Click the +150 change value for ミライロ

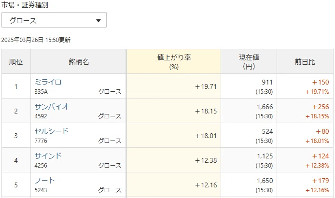pyautogui.click(x=321, y=82)
